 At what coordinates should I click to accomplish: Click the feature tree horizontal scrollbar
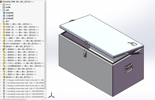14,99
